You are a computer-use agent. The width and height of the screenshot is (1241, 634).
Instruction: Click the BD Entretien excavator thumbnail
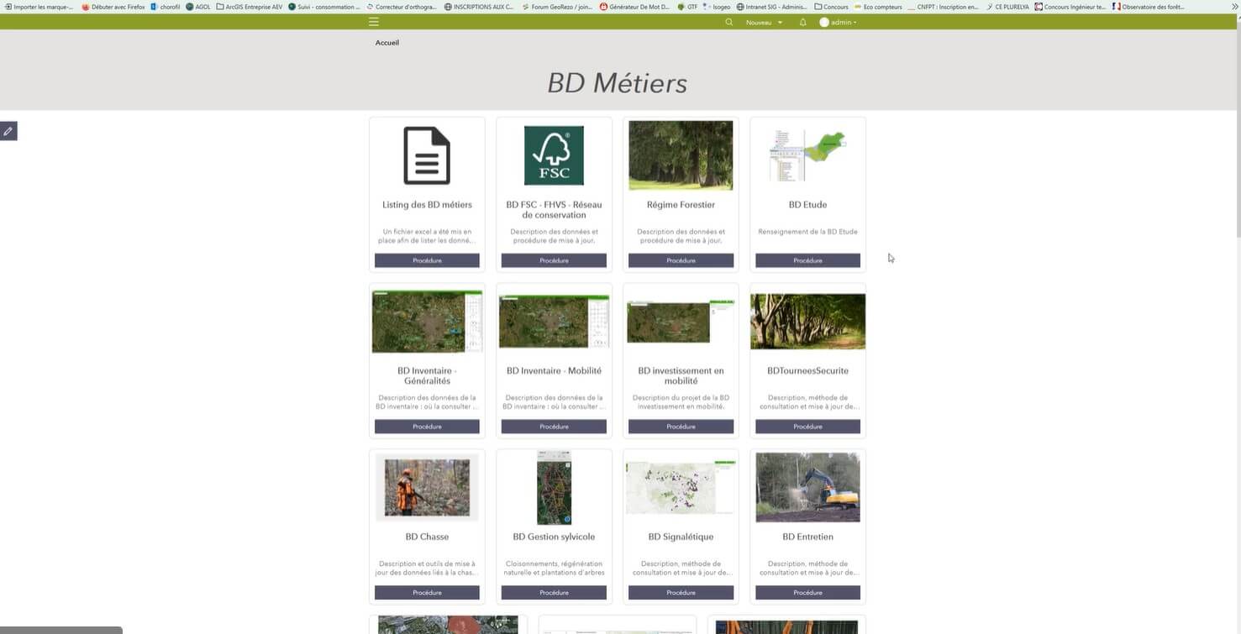[807, 487]
